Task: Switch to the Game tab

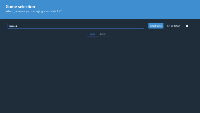Action: 92,34
